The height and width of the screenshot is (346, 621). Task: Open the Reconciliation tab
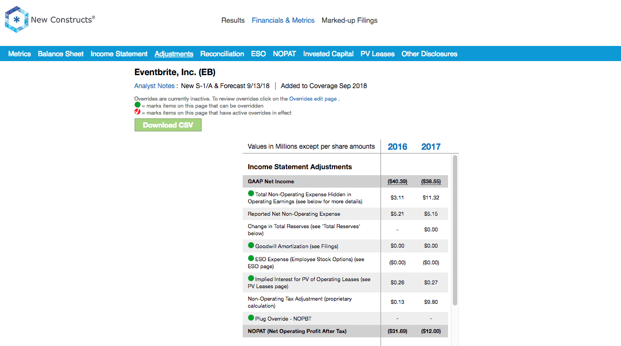(x=222, y=54)
